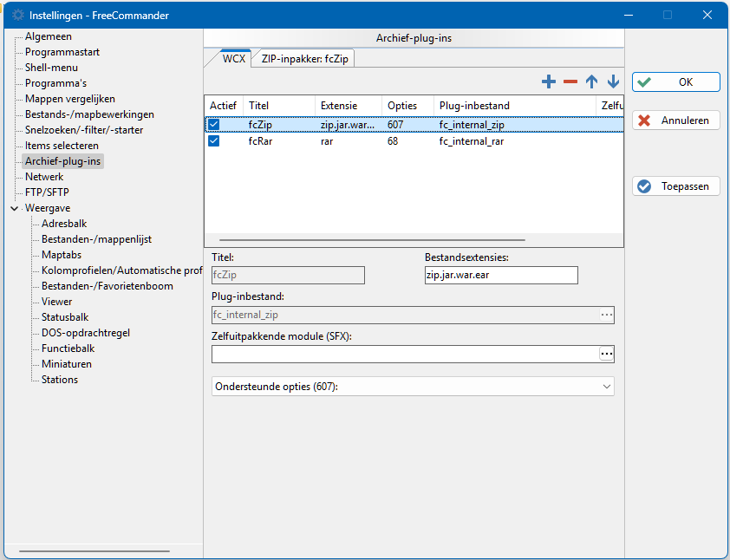Sort by the Opties column header
Screen dimensions: 730x560
point(407,106)
